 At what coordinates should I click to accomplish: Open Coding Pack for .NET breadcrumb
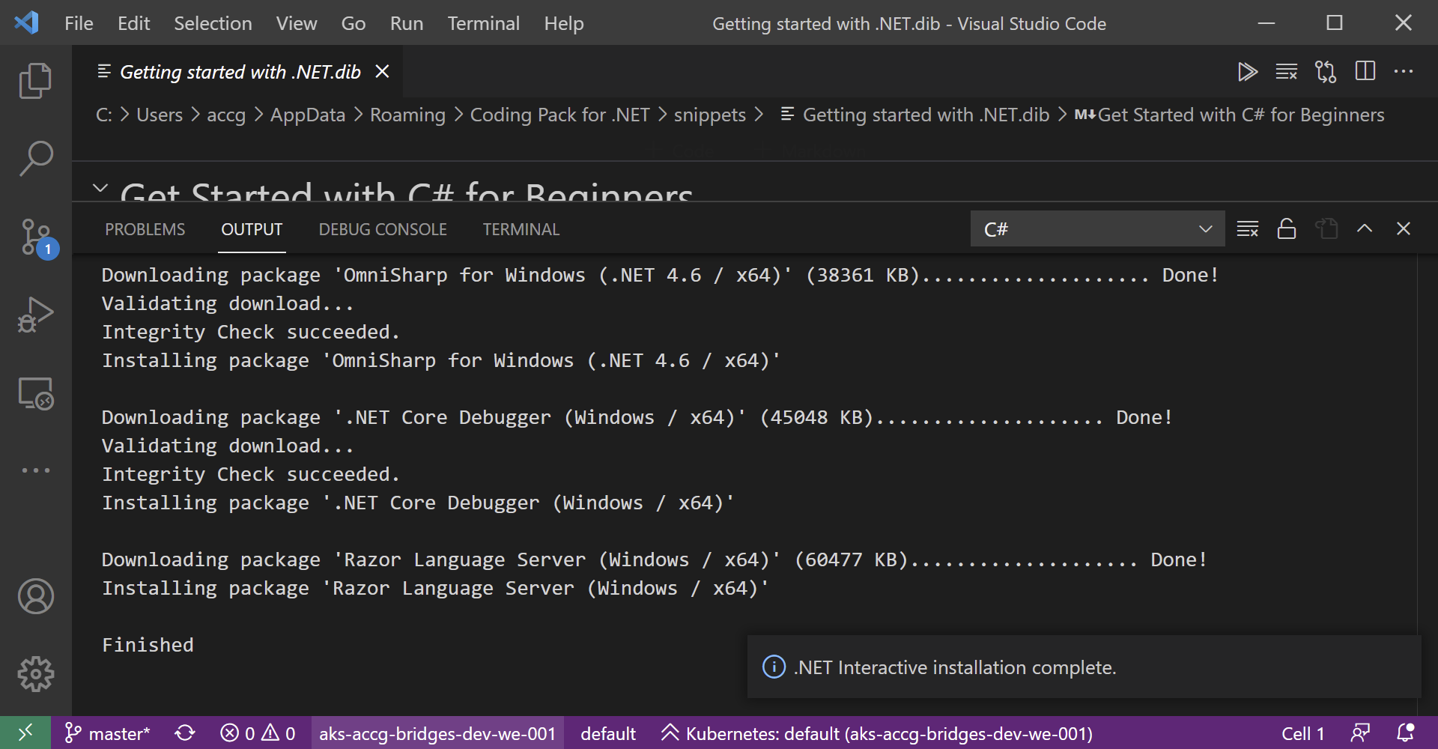click(559, 115)
